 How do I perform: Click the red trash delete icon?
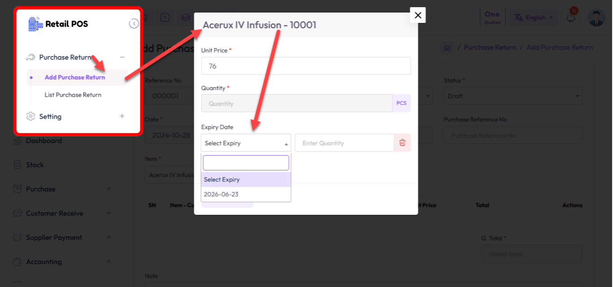(402, 143)
